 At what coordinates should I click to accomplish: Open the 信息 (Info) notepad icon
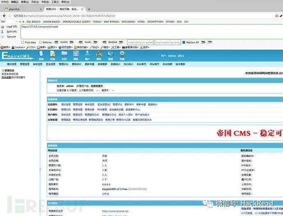pyautogui.click(x=52, y=55)
